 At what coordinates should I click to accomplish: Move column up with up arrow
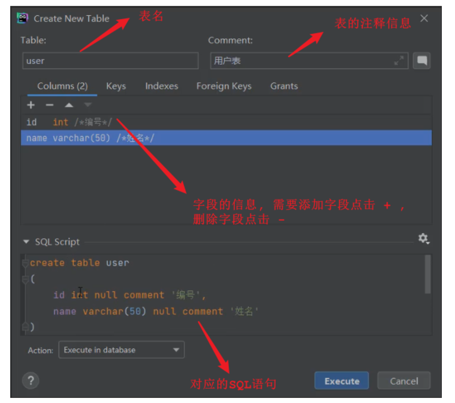(69, 105)
